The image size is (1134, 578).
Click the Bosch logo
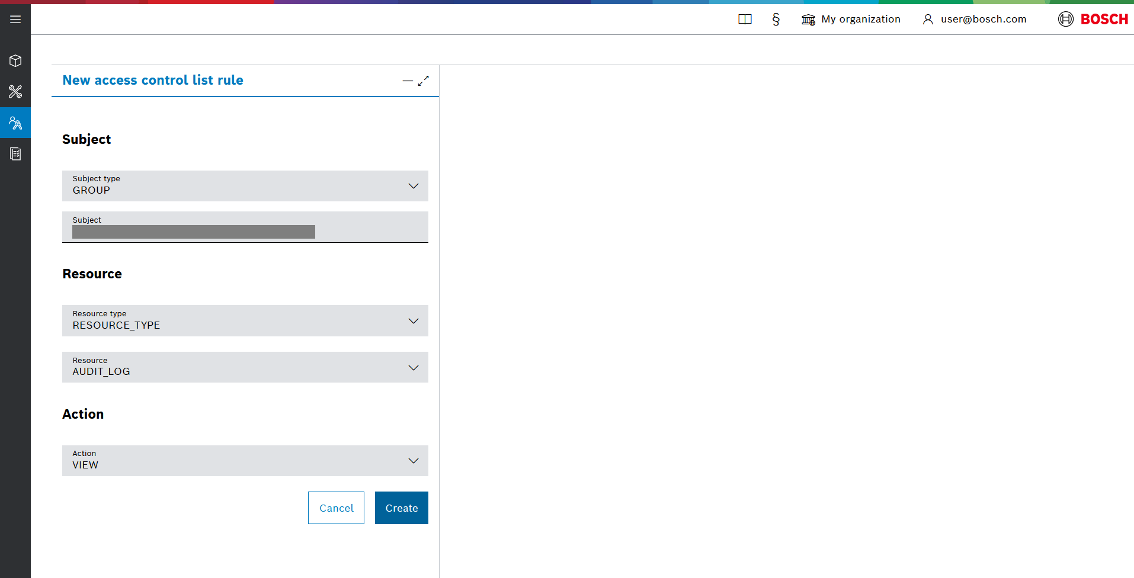click(1093, 20)
